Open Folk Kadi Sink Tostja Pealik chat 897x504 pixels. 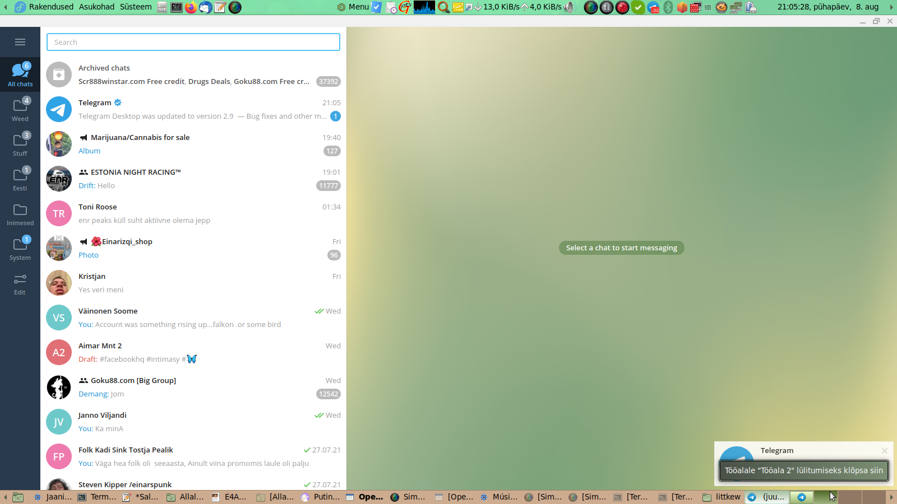pyautogui.click(x=193, y=456)
